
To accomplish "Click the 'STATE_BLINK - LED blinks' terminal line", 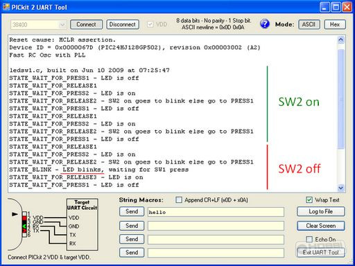I will [x=99, y=170].
